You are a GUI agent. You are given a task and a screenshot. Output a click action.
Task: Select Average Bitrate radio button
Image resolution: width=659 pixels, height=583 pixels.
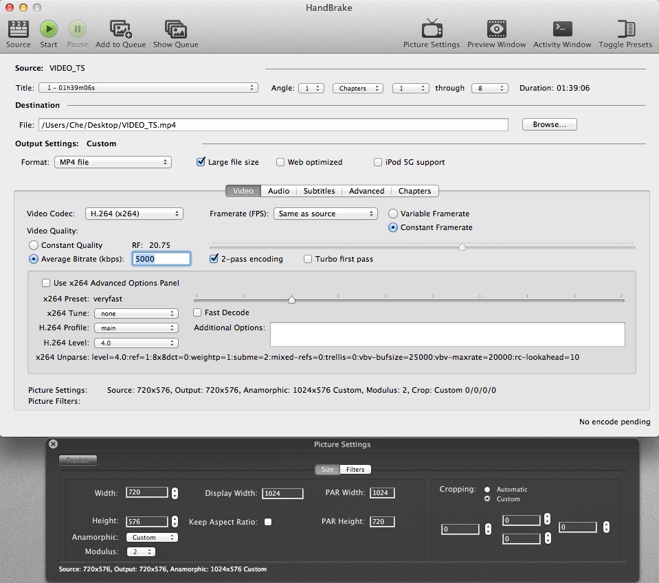[x=34, y=259]
